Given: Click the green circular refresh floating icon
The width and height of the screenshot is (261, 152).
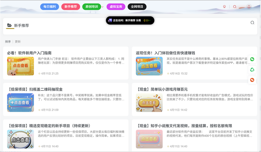Looking at the screenshot, I should click(x=252, y=70).
